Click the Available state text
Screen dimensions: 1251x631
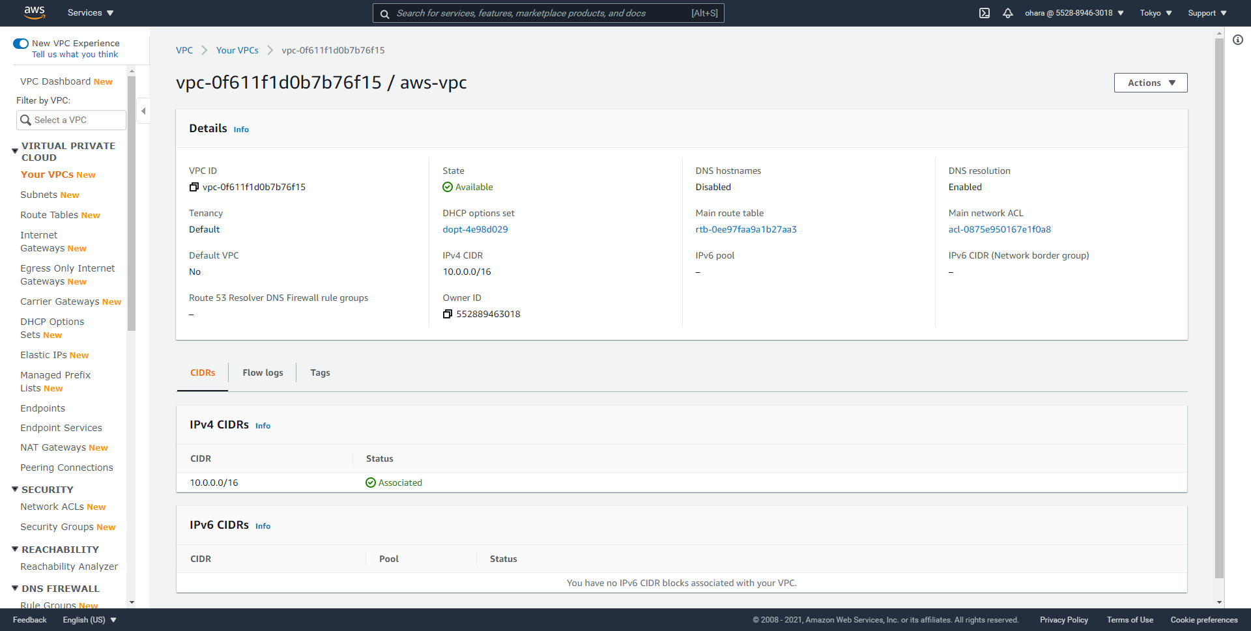(474, 187)
